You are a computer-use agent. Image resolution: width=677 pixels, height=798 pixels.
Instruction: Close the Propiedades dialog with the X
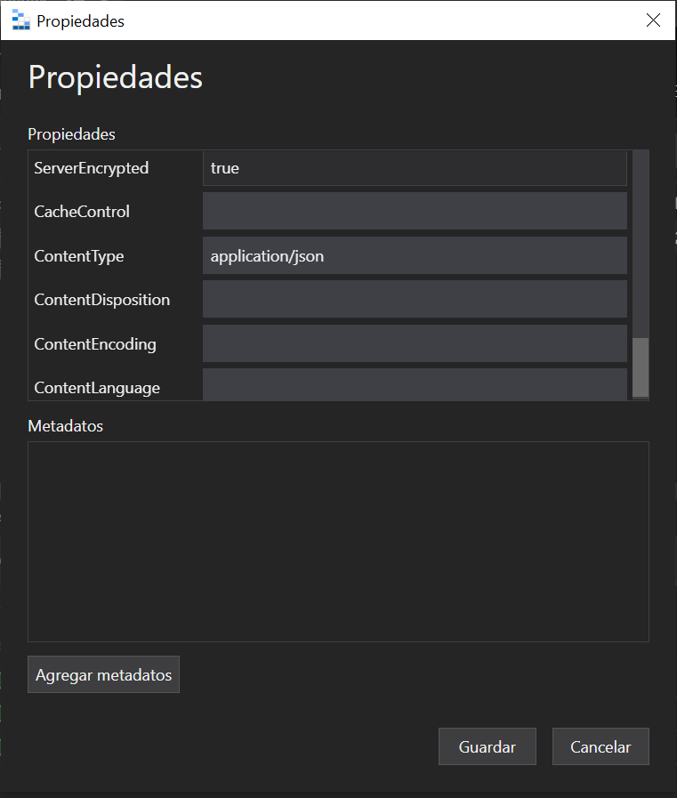click(x=652, y=20)
